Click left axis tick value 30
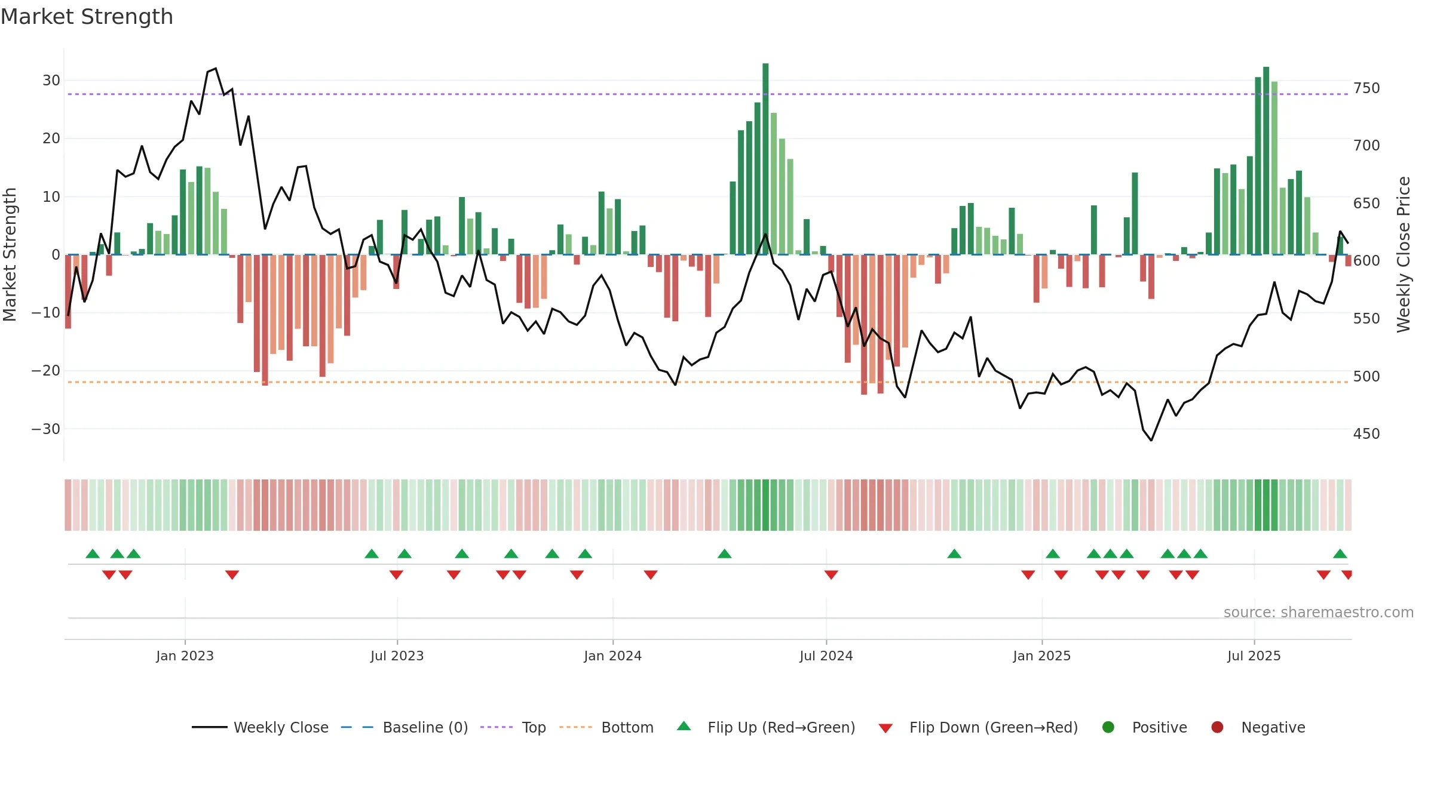 (x=51, y=81)
